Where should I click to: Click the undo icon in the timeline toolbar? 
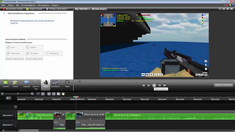pyautogui.click(x=38, y=94)
